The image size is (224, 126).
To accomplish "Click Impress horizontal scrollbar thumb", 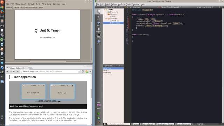I will 48,62.
